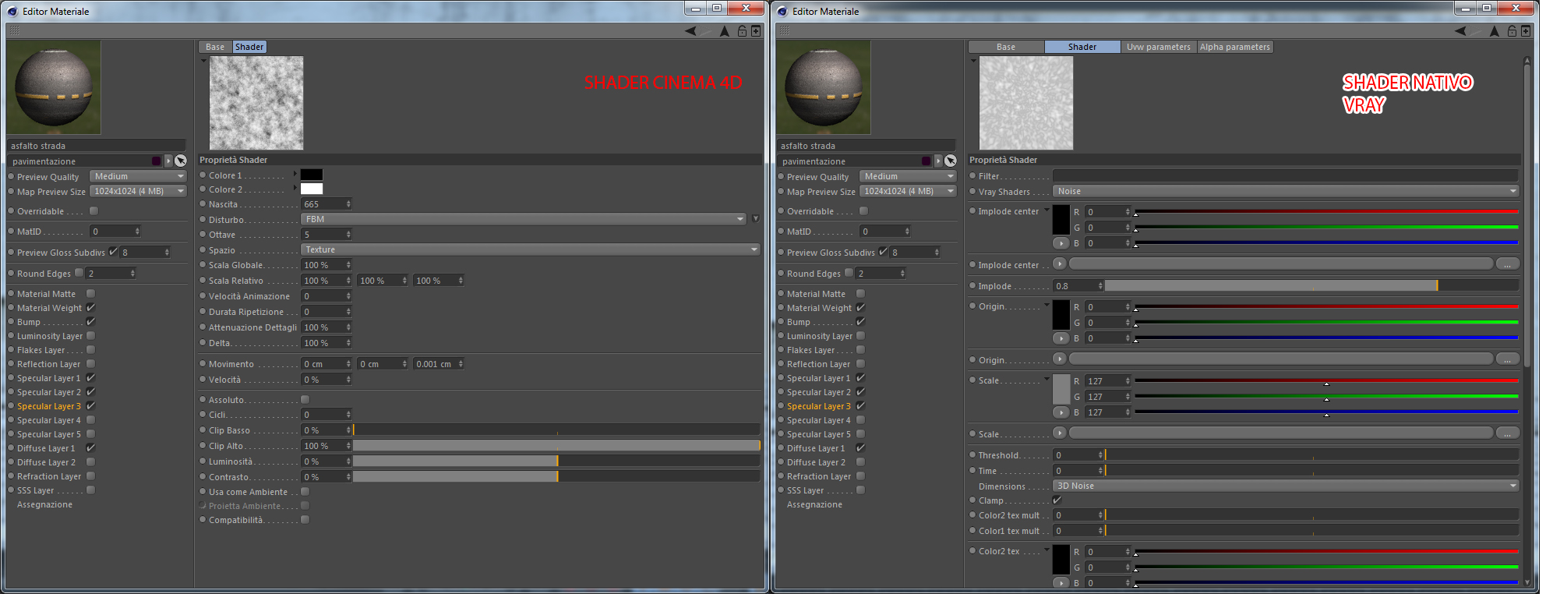Image resolution: width=1546 pixels, height=594 pixels.
Task: Click the texture arrow button on second Implode center row
Action: [1060, 264]
